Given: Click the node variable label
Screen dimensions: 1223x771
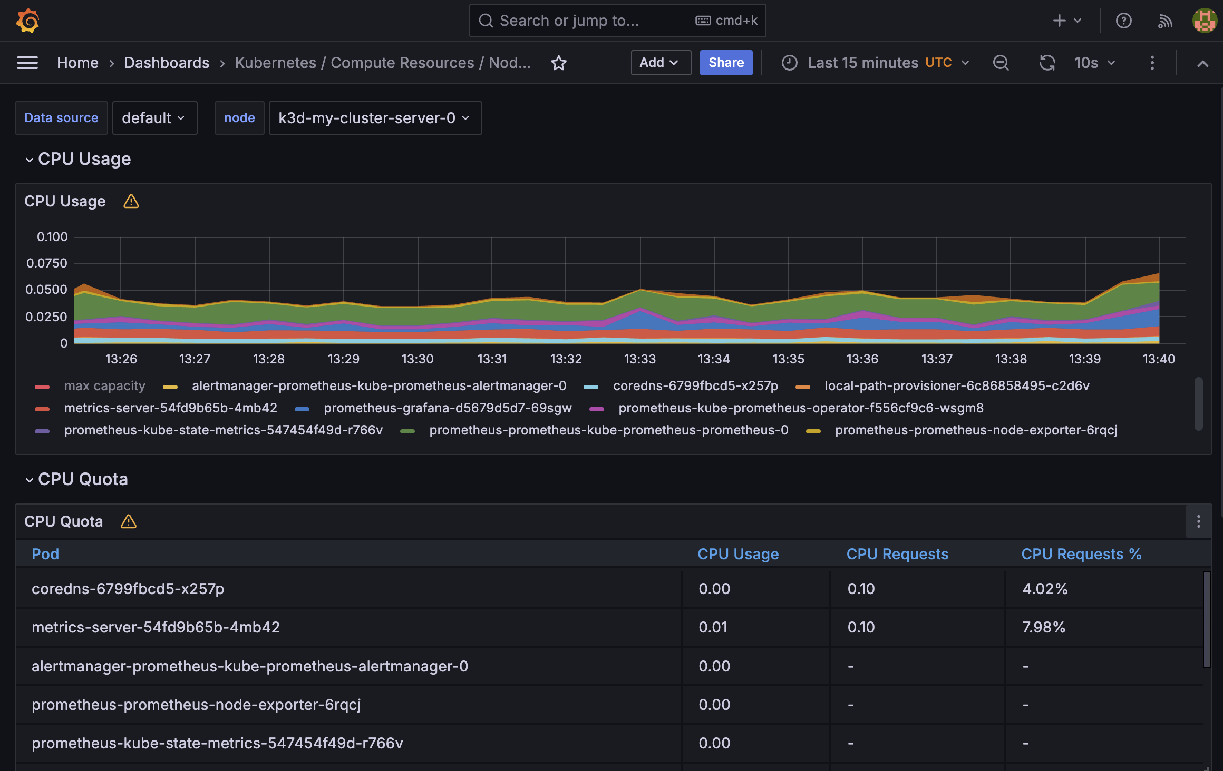Looking at the screenshot, I should pos(239,118).
